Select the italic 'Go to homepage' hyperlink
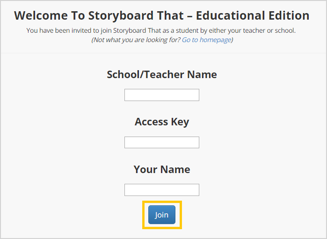 coord(206,40)
